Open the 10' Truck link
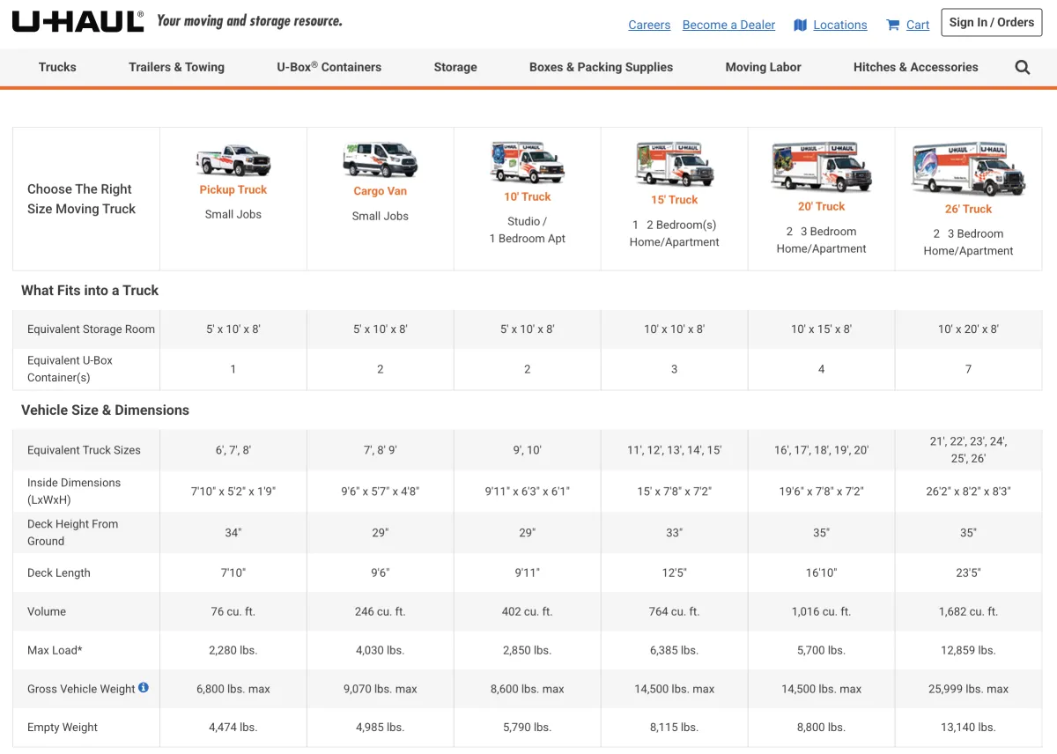 point(528,196)
